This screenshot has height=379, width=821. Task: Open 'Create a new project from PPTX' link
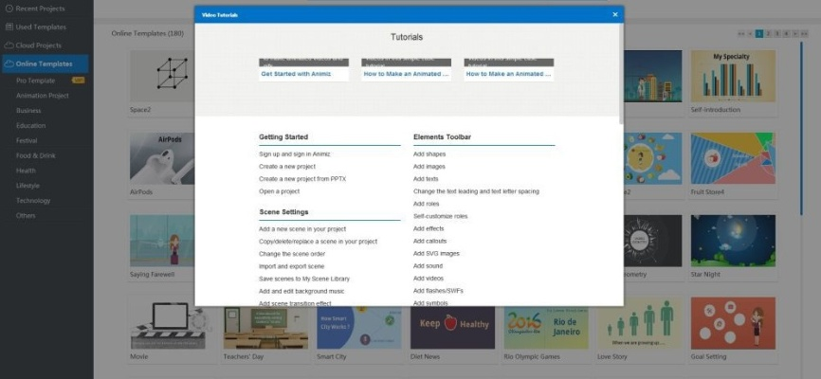(302, 179)
